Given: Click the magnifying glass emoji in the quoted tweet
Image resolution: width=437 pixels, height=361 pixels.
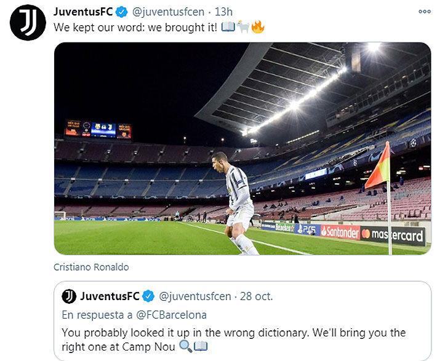Looking at the screenshot, I should (187, 347).
